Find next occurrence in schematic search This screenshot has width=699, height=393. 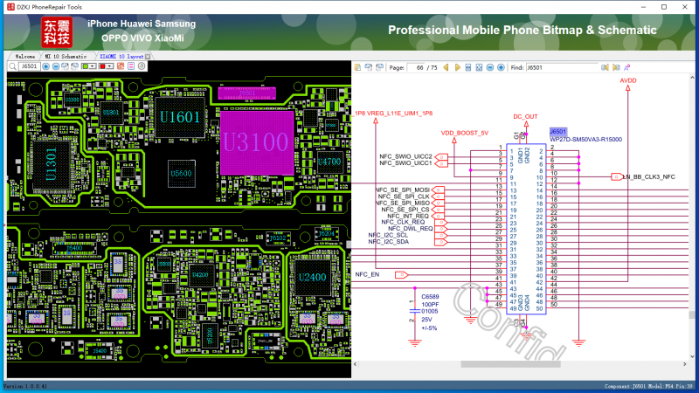pyautogui.click(x=616, y=67)
